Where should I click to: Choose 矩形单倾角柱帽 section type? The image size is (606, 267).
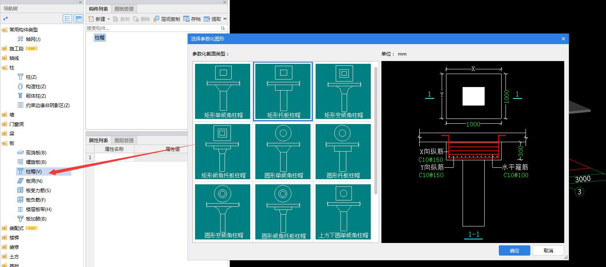point(223,91)
